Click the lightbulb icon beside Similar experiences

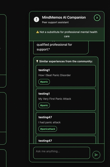click(37, 61)
